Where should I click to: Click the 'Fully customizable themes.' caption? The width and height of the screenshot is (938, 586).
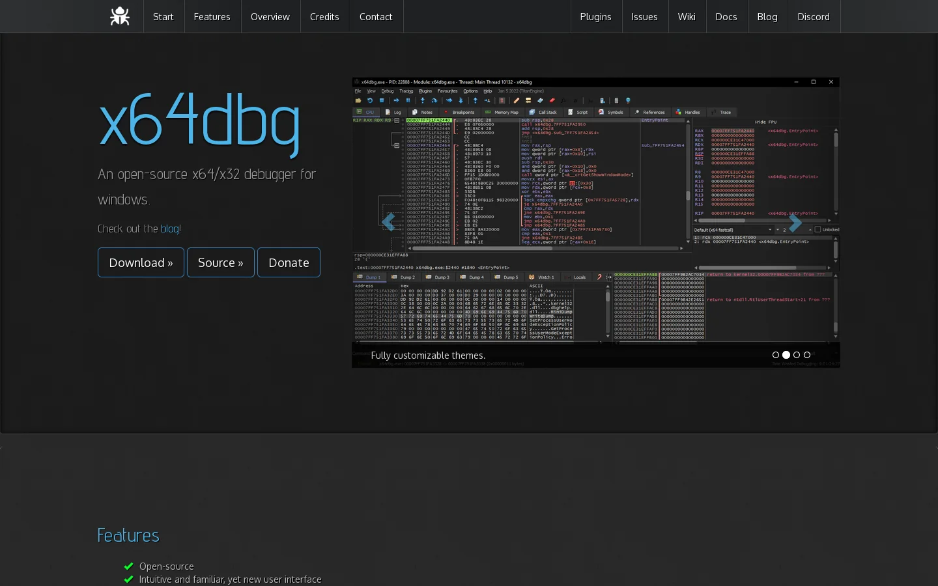[428, 356]
